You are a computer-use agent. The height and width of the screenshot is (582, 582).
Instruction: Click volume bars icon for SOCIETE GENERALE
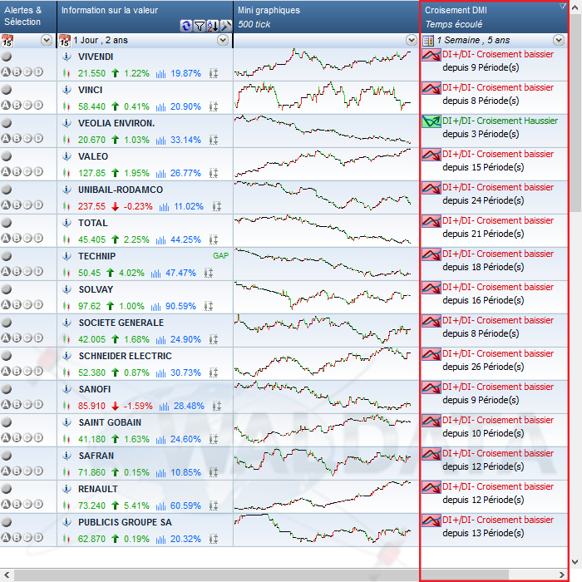coord(160,339)
